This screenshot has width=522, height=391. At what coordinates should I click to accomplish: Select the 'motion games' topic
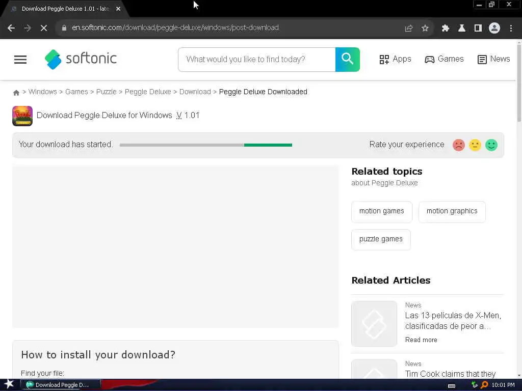(x=381, y=211)
